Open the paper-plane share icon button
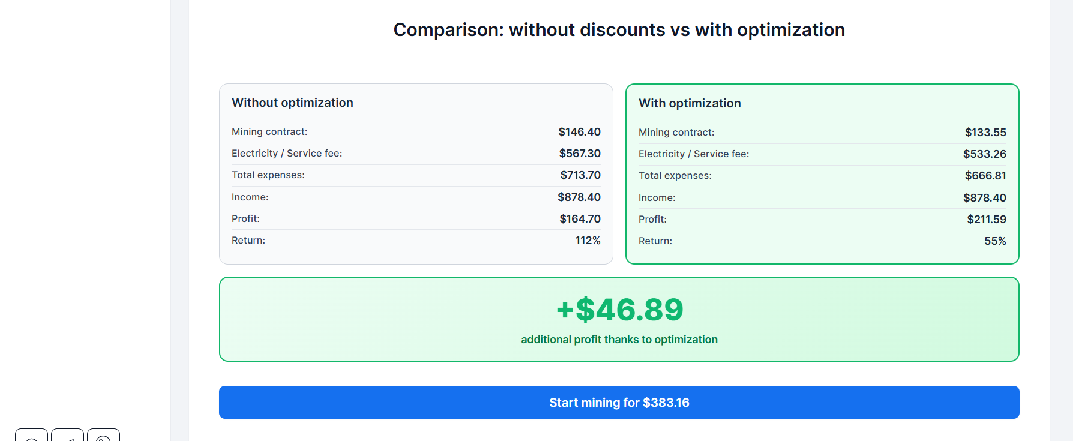This screenshot has width=1073, height=441. [67, 436]
